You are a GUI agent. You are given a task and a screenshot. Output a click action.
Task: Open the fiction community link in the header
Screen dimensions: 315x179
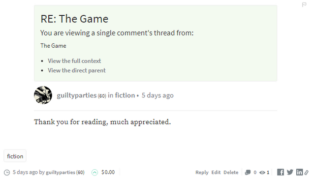coord(125,95)
